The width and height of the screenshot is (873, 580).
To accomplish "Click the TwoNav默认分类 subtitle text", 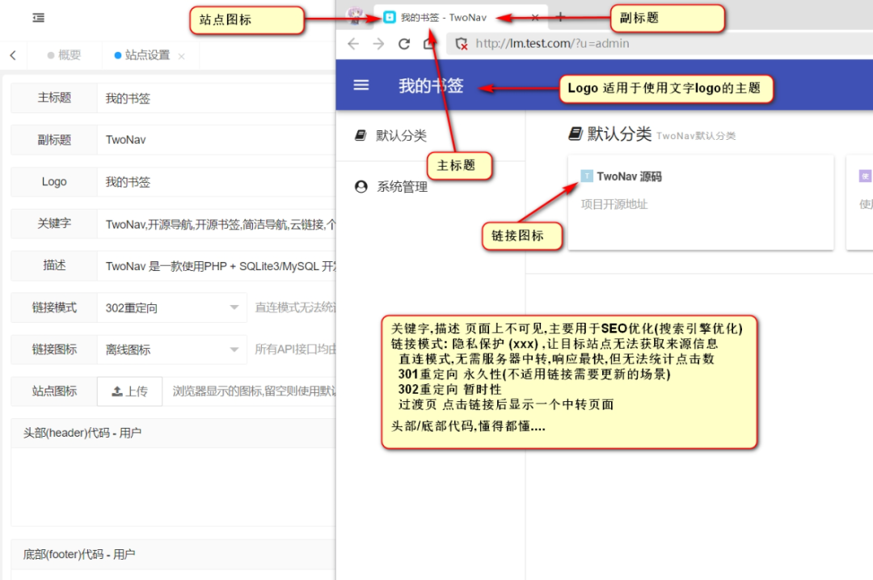I will pyautogui.click(x=696, y=136).
